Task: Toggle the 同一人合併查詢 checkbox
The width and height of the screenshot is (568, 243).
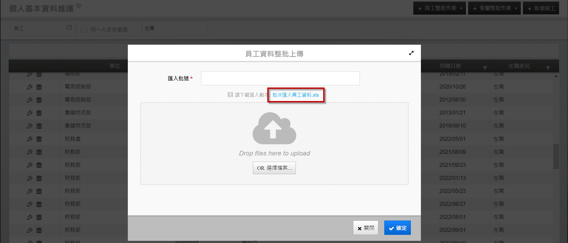Action: coord(84,29)
